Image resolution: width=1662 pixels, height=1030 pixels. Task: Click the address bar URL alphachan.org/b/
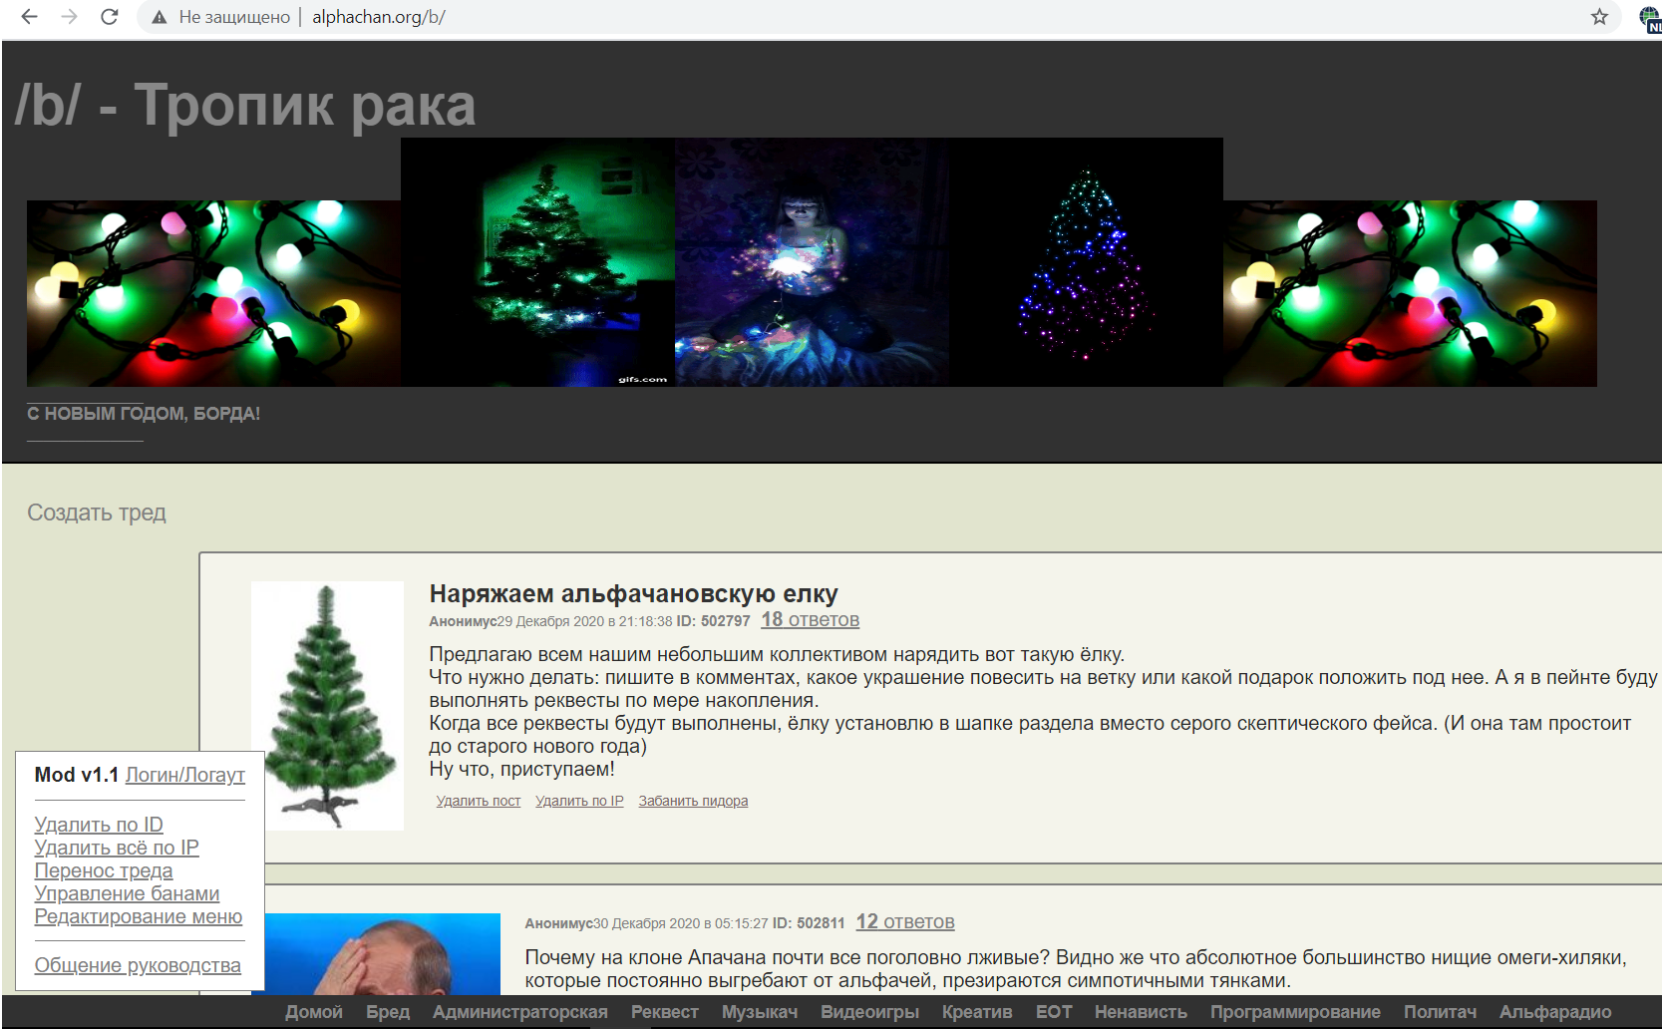[x=378, y=17]
